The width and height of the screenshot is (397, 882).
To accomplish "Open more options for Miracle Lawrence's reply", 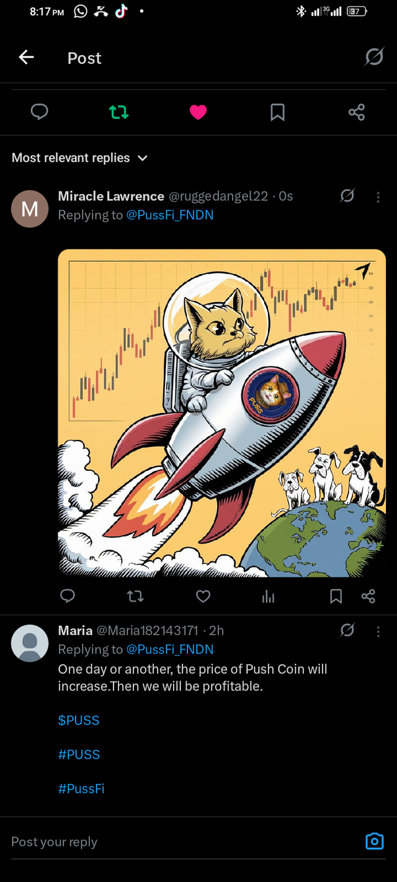I will 378,197.
